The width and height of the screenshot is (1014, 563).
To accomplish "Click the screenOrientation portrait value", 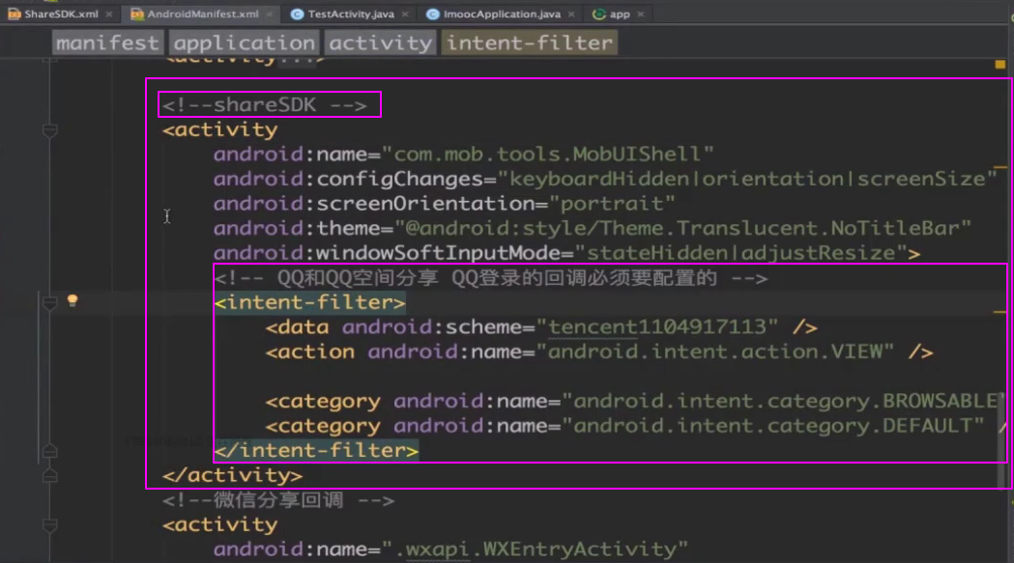I will pyautogui.click(x=612, y=203).
